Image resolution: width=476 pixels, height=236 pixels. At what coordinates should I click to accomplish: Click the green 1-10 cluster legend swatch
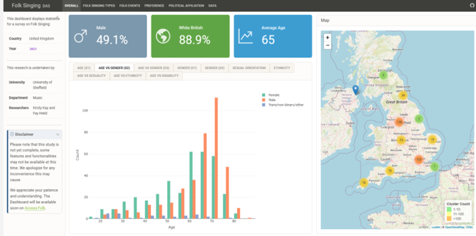[x=449, y=209]
